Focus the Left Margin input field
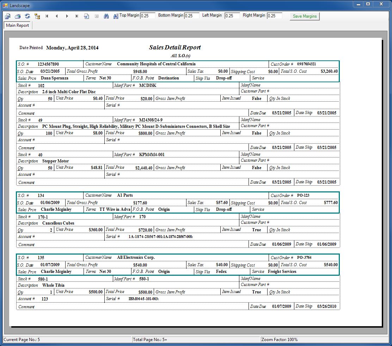Viewport: 392px width, 346px height. pos(232,16)
